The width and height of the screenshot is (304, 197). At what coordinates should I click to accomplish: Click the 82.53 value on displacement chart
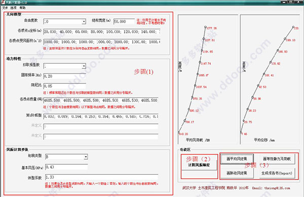coord(262,87)
